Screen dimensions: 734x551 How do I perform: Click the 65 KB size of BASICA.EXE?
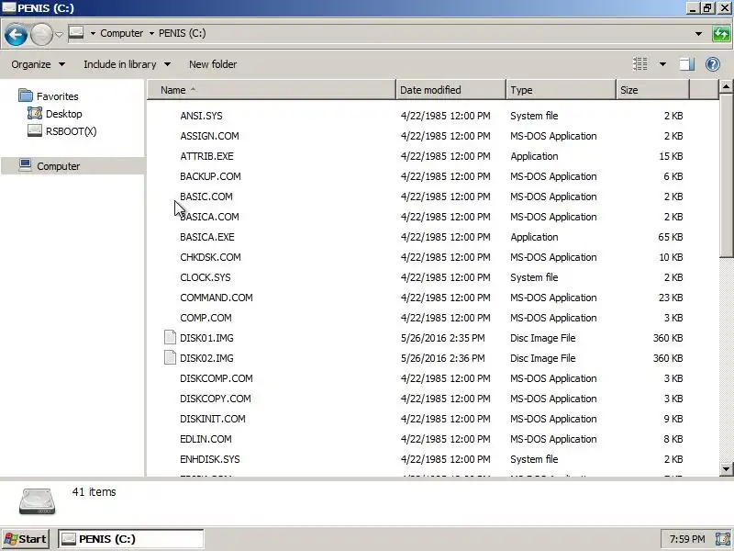tap(671, 237)
